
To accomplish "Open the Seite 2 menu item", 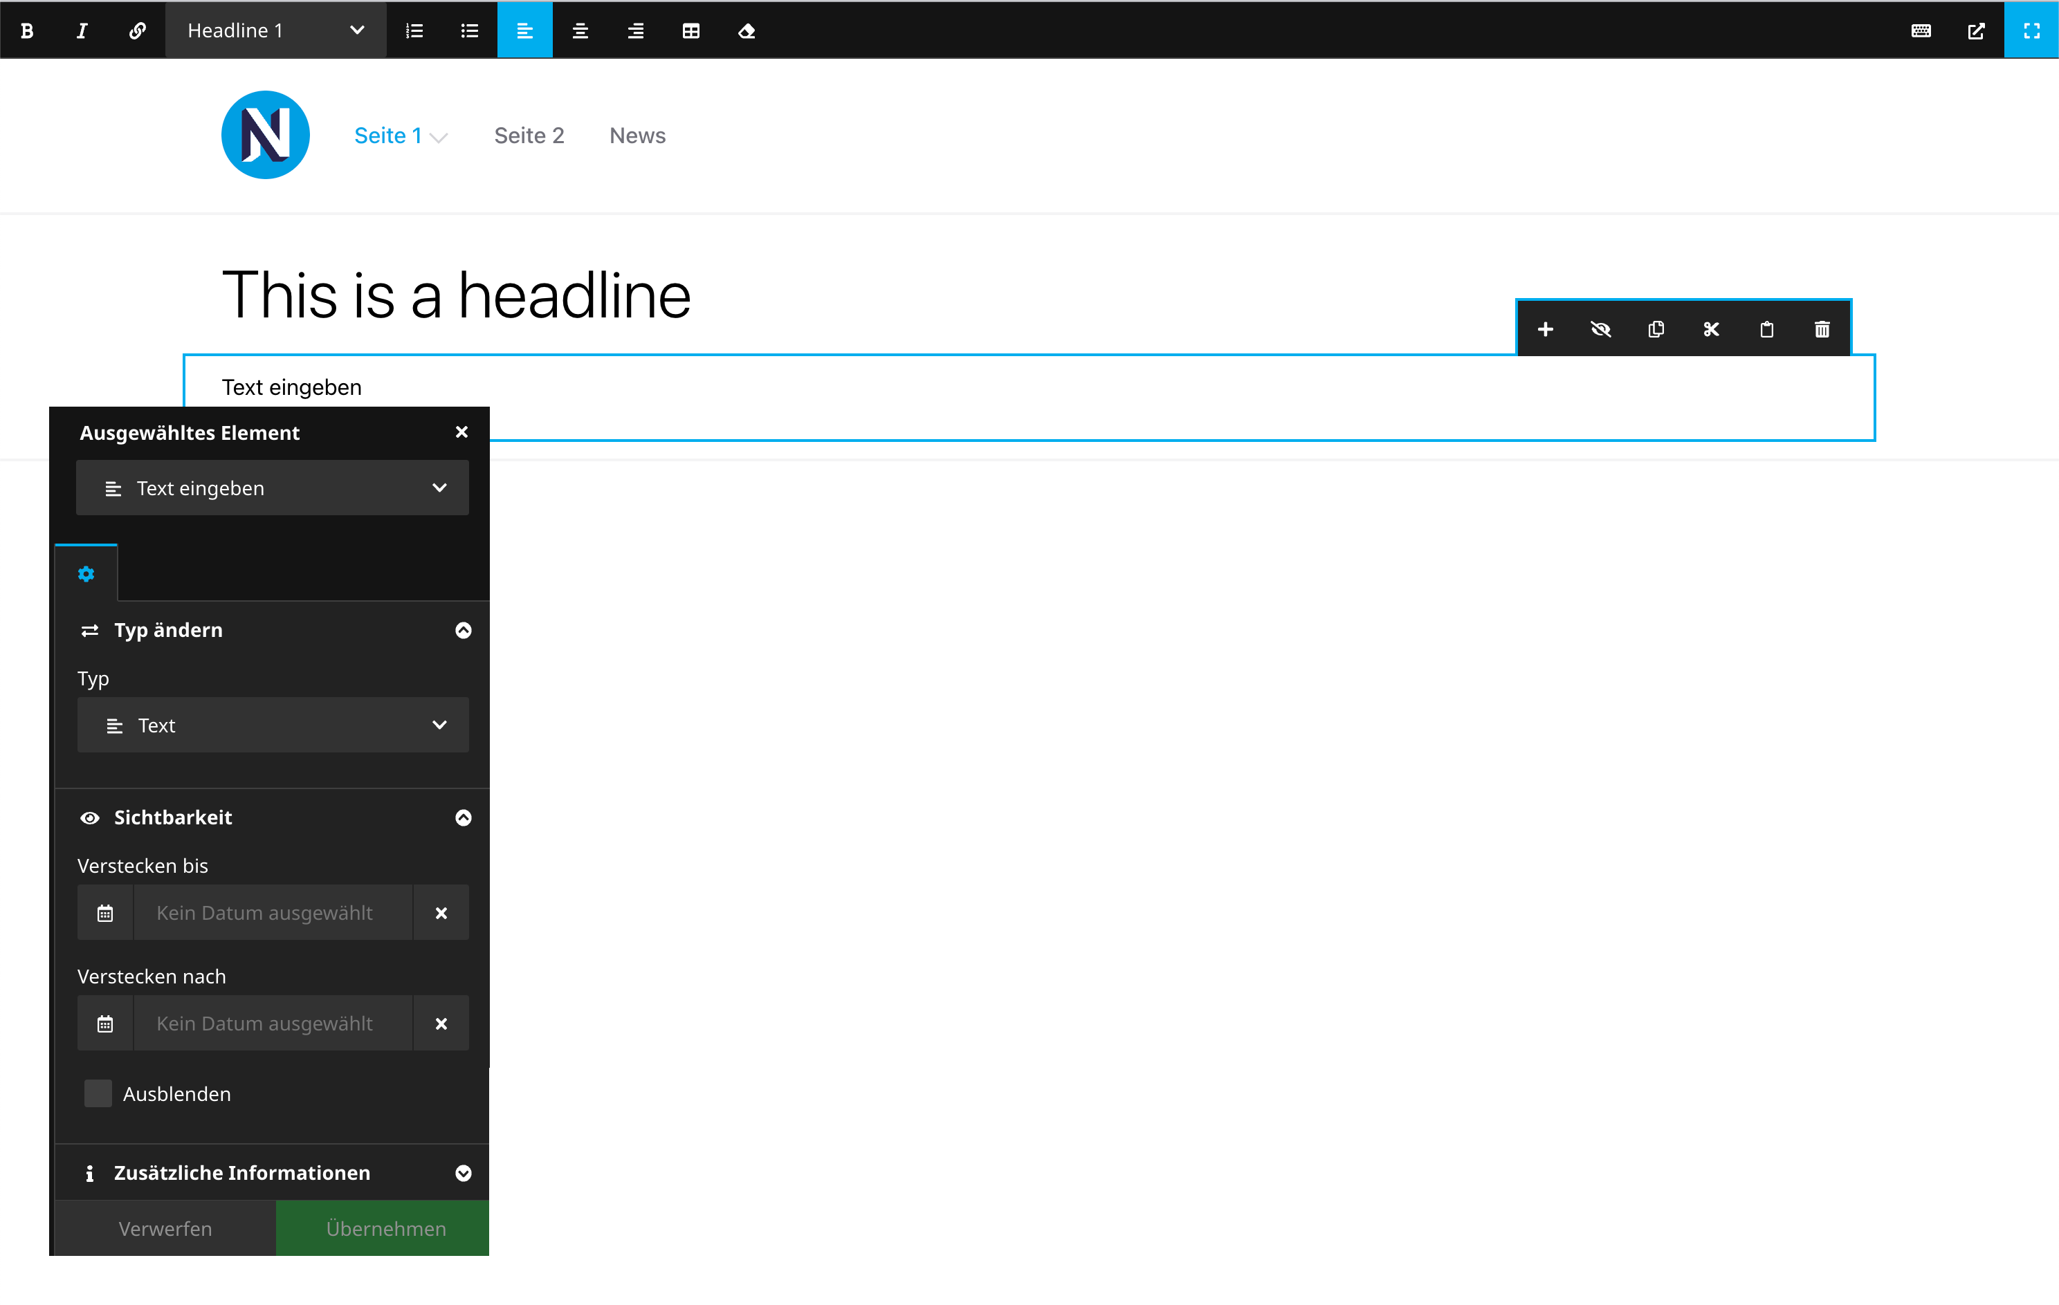I will click(529, 135).
